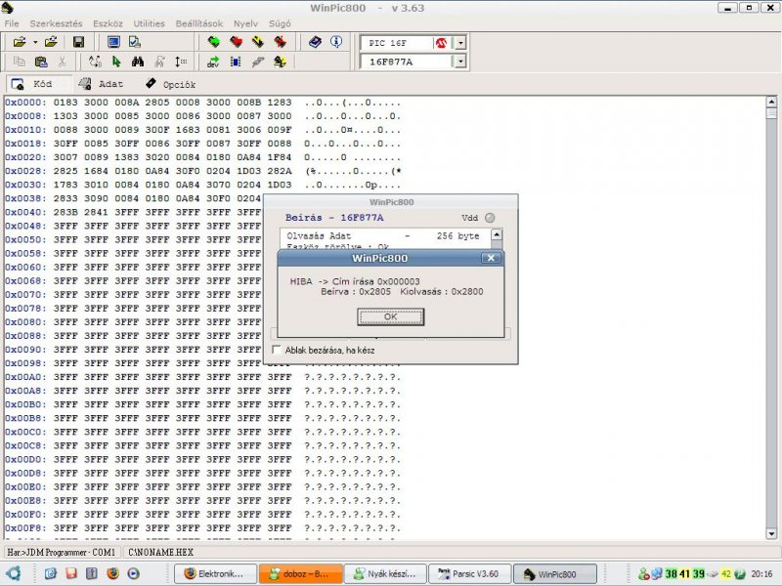The width and height of the screenshot is (782, 586).
Task: Expand recent files arrow beside Open icon
Action: pyautogui.click(x=35, y=42)
